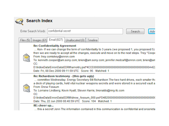Image resolution: width=169 pixels, height=126 pixels.
Task: Open the Images (61) tab
Action: click(39, 40)
